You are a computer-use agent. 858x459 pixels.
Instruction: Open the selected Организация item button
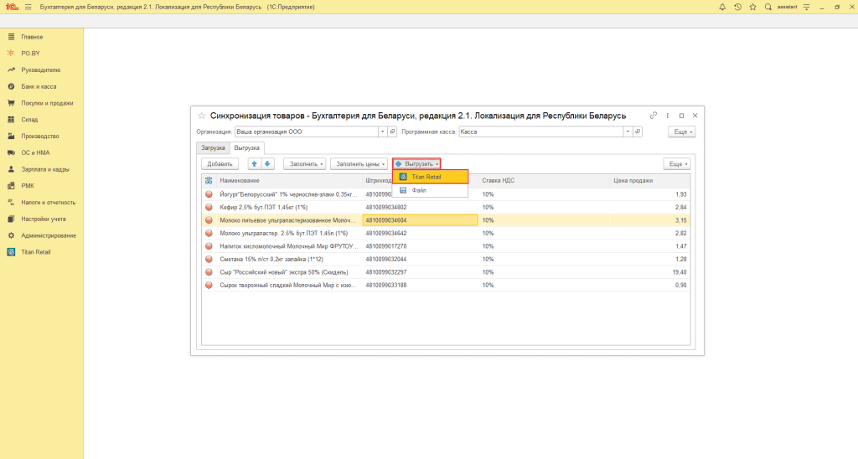(x=392, y=132)
